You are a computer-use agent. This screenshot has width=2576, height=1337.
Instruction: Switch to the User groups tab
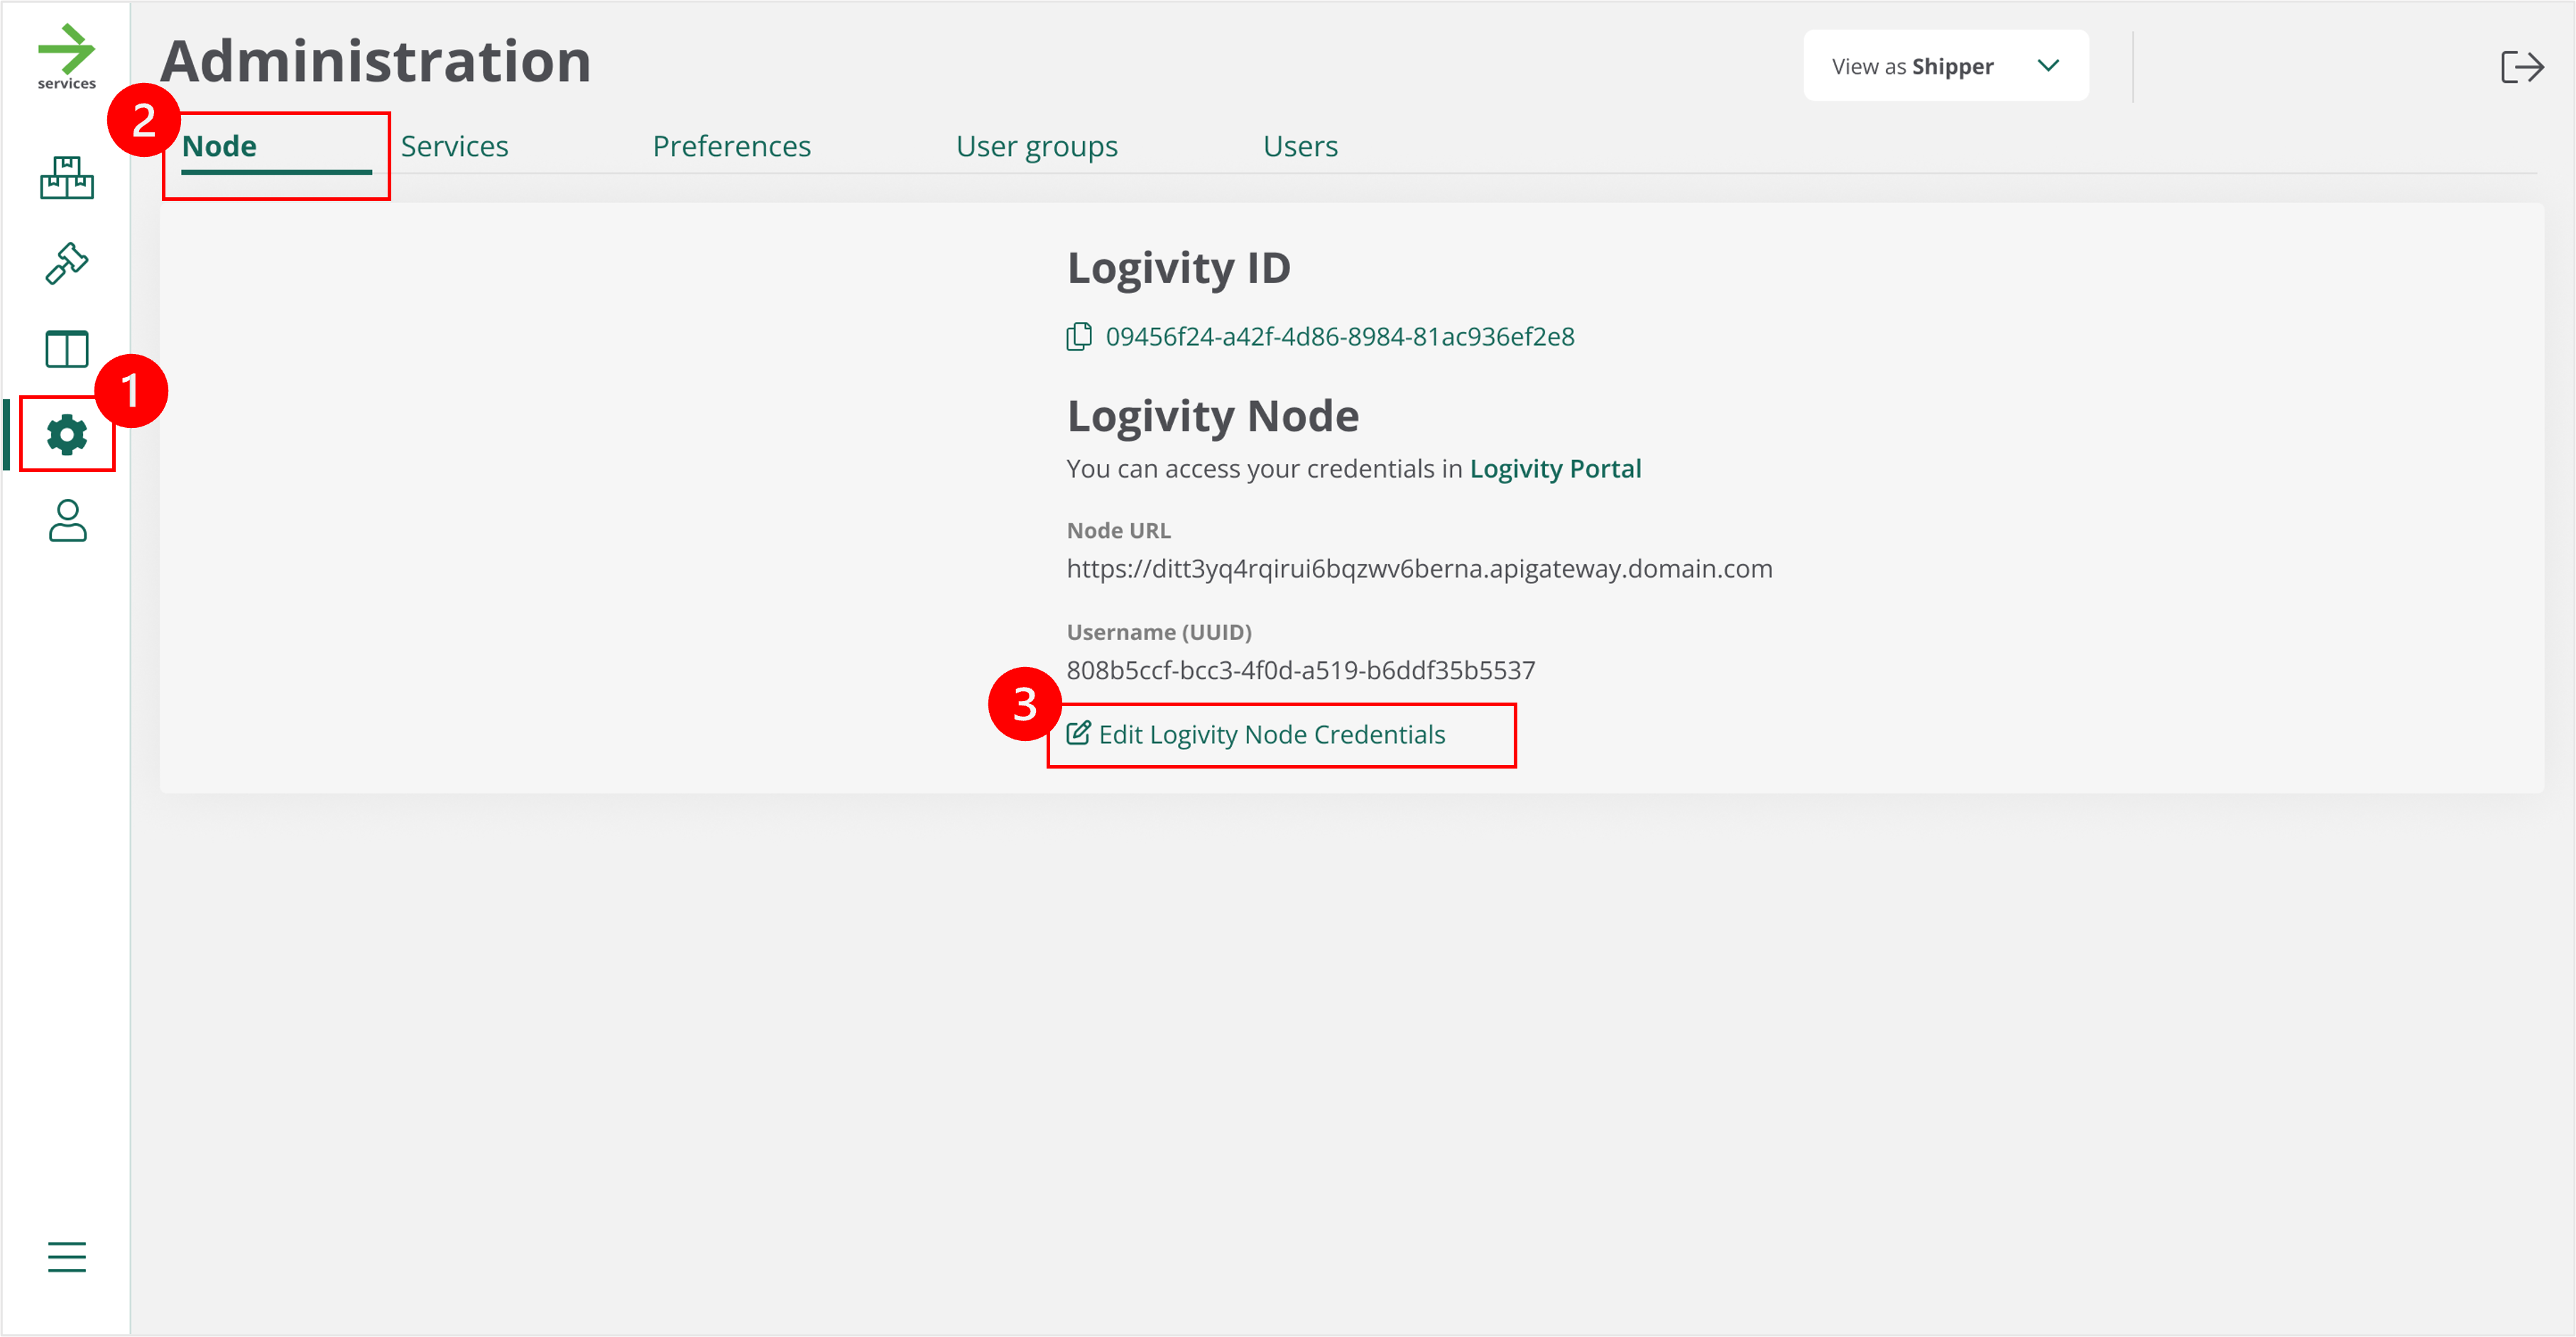1036,147
